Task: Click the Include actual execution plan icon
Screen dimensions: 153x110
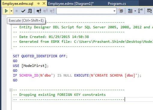Action: point(140,11)
